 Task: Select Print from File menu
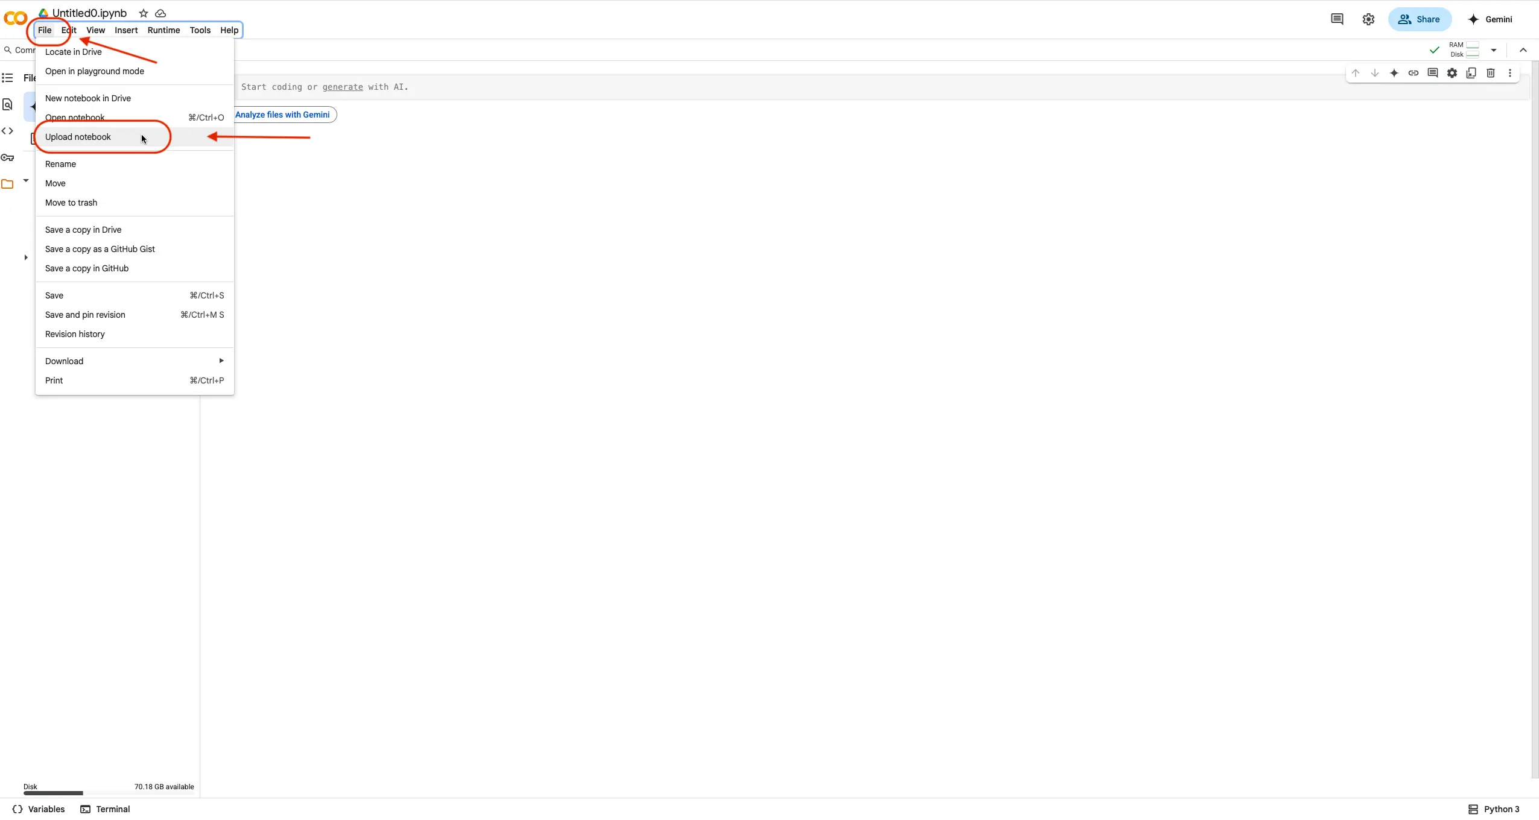click(135, 380)
